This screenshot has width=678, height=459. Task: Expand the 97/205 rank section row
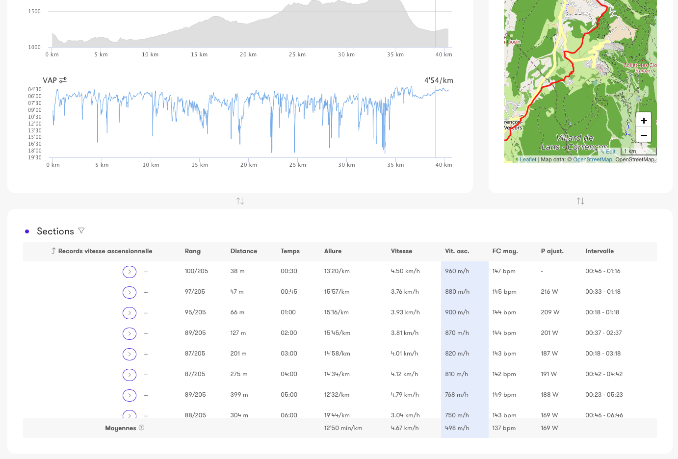pos(130,292)
